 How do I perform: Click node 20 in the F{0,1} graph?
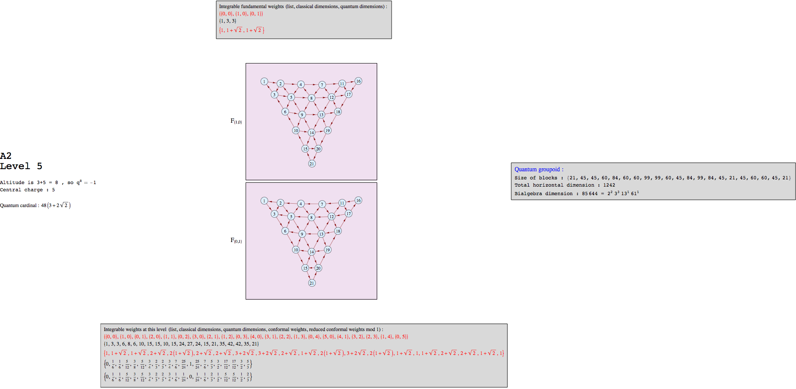pos(318,268)
